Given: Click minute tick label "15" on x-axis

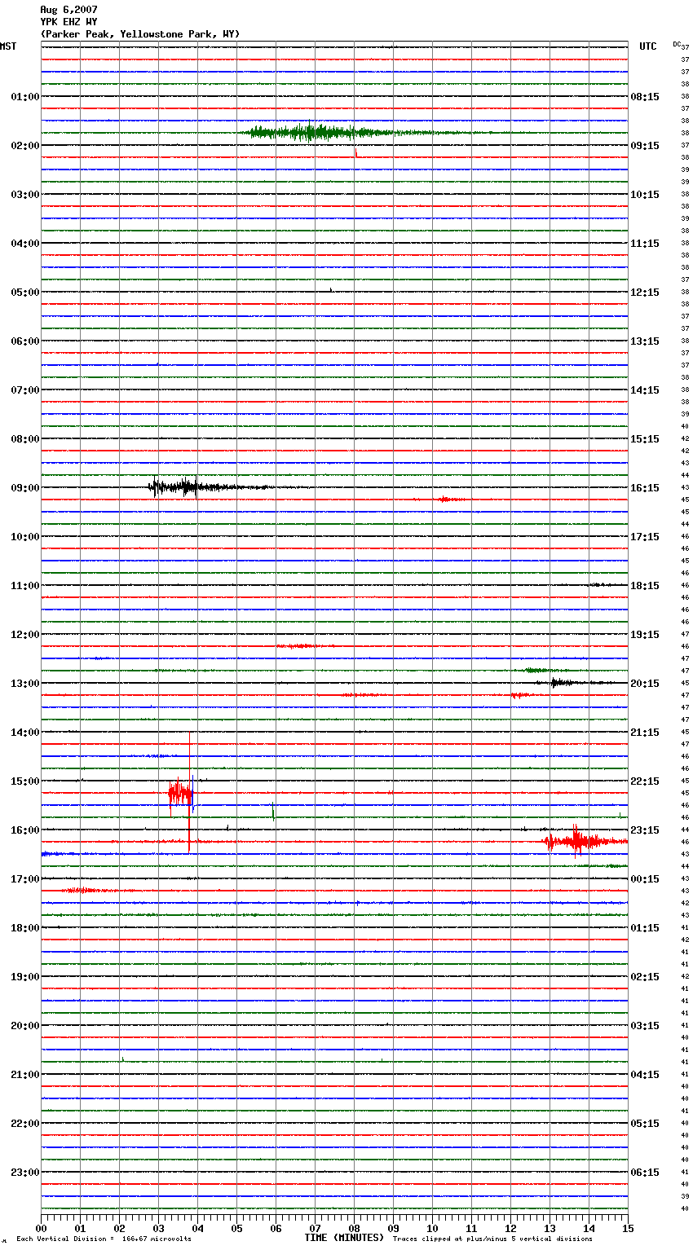Looking at the screenshot, I should coord(628,1229).
